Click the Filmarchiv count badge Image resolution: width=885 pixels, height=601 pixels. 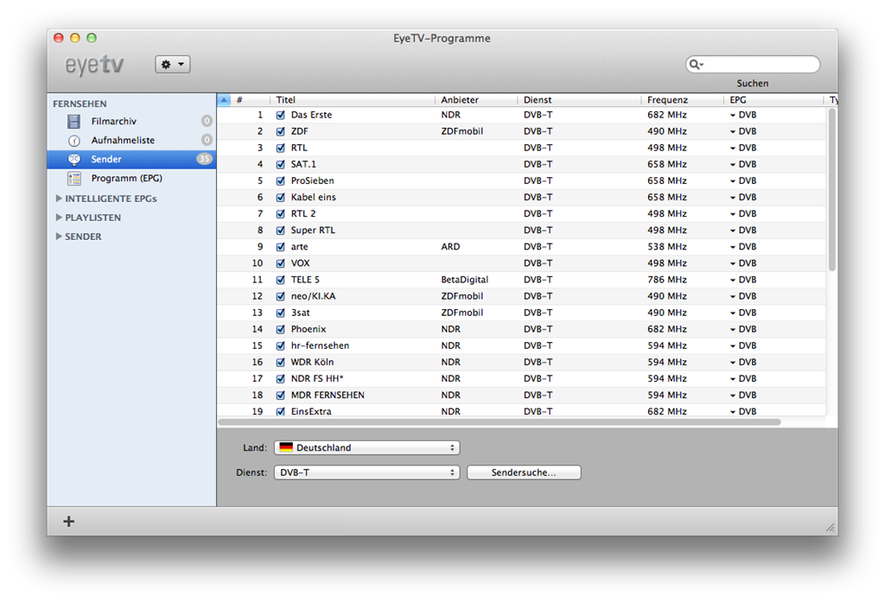tap(207, 121)
